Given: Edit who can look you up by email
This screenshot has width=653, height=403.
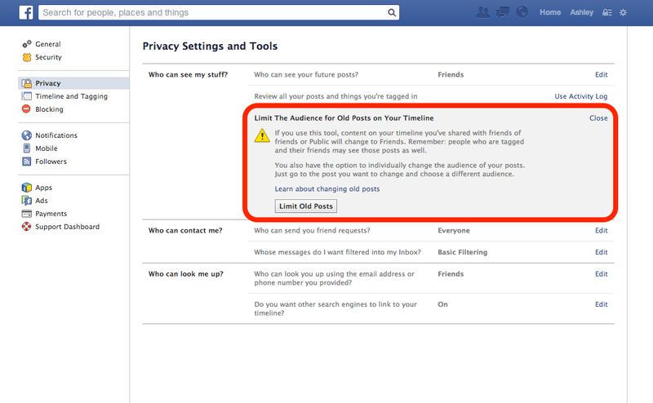Looking at the screenshot, I should point(601,273).
